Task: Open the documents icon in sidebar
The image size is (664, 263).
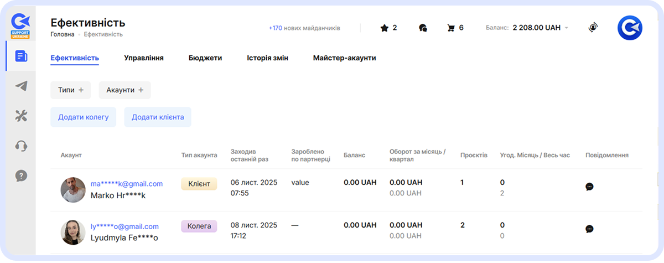Action: [x=21, y=56]
